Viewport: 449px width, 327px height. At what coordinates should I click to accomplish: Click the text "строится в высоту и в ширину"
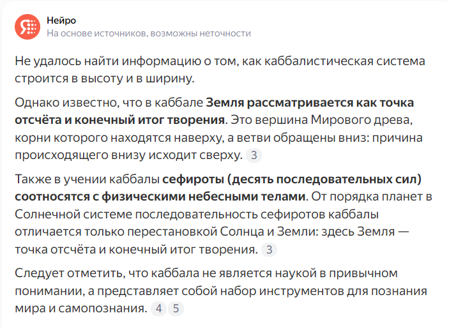click(105, 78)
